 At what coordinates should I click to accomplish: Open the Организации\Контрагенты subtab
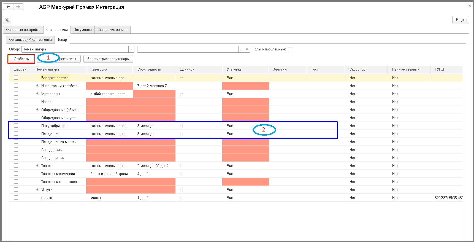30,39
